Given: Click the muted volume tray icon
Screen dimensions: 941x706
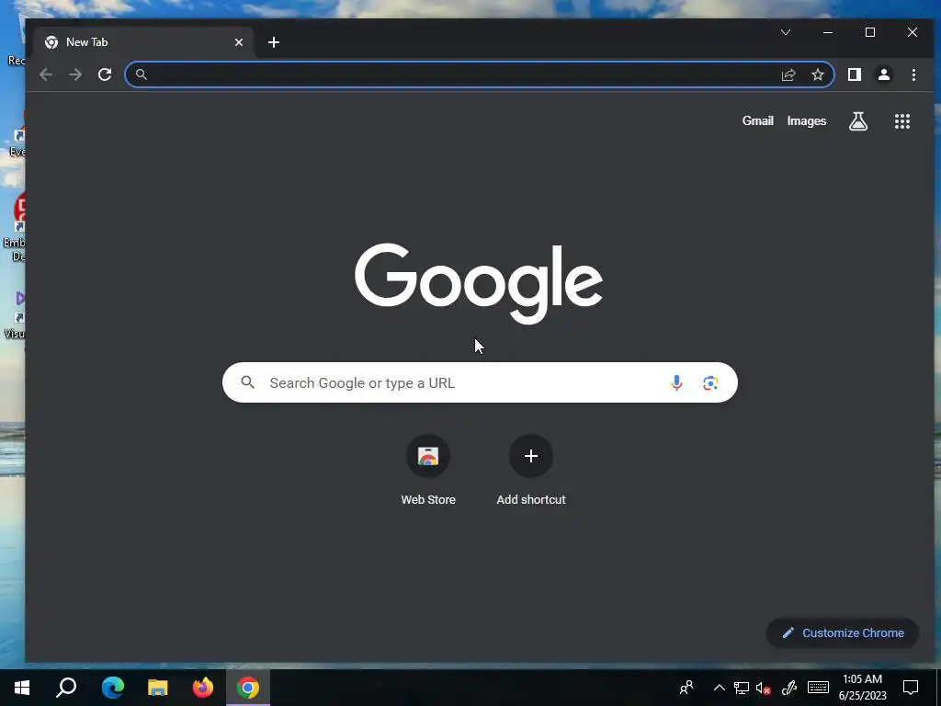Looking at the screenshot, I should [x=764, y=688].
